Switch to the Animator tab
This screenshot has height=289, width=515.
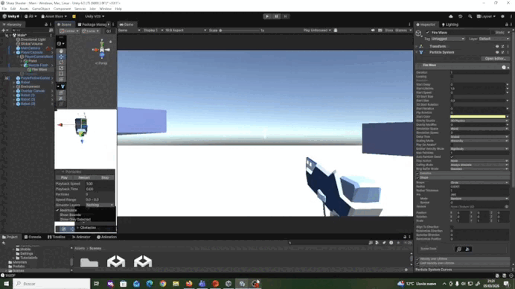(x=81, y=237)
